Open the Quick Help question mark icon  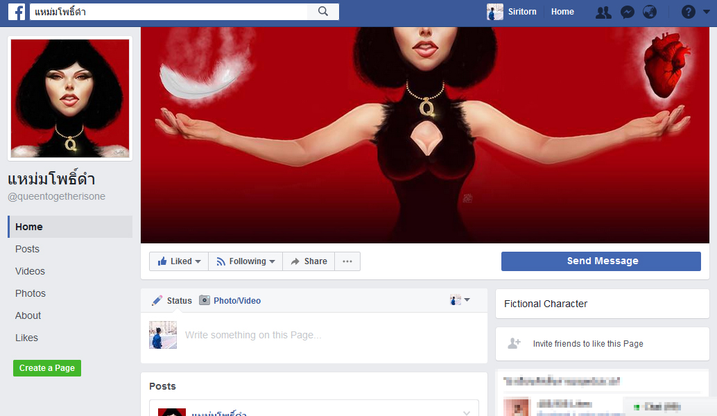point(688,12)
